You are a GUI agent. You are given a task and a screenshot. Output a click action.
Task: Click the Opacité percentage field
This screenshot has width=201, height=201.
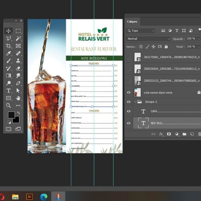pyautogui.click(x=191, y=39)
